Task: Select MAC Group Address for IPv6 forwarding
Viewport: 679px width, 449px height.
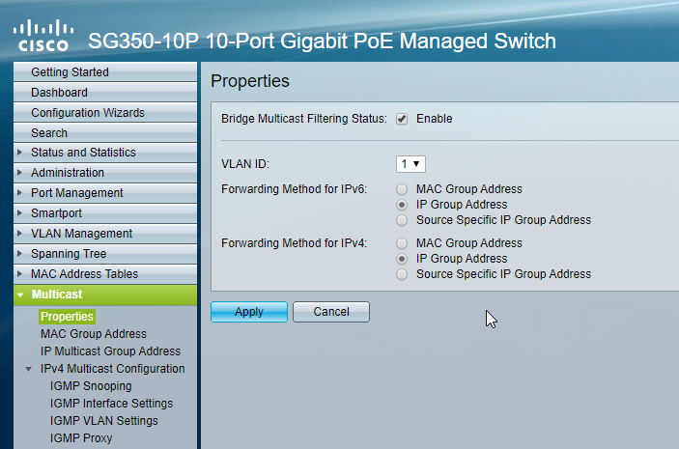Action: tap(402, 189)
